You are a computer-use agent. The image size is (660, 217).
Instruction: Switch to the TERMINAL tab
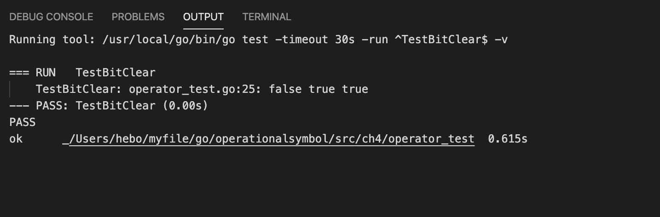pyautogui.click(x=266, y=17)
